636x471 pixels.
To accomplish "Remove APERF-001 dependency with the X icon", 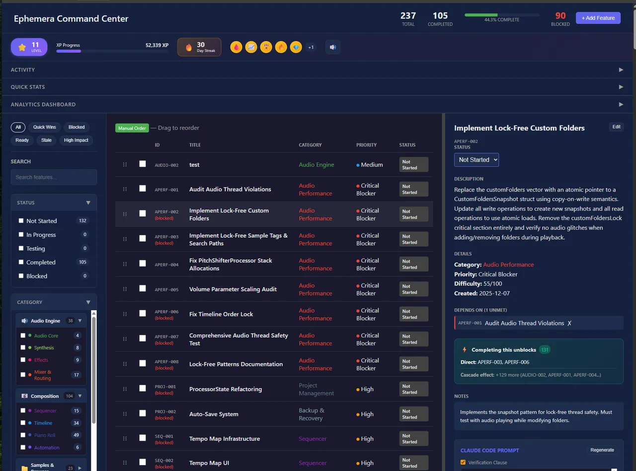I will (569, 323).
